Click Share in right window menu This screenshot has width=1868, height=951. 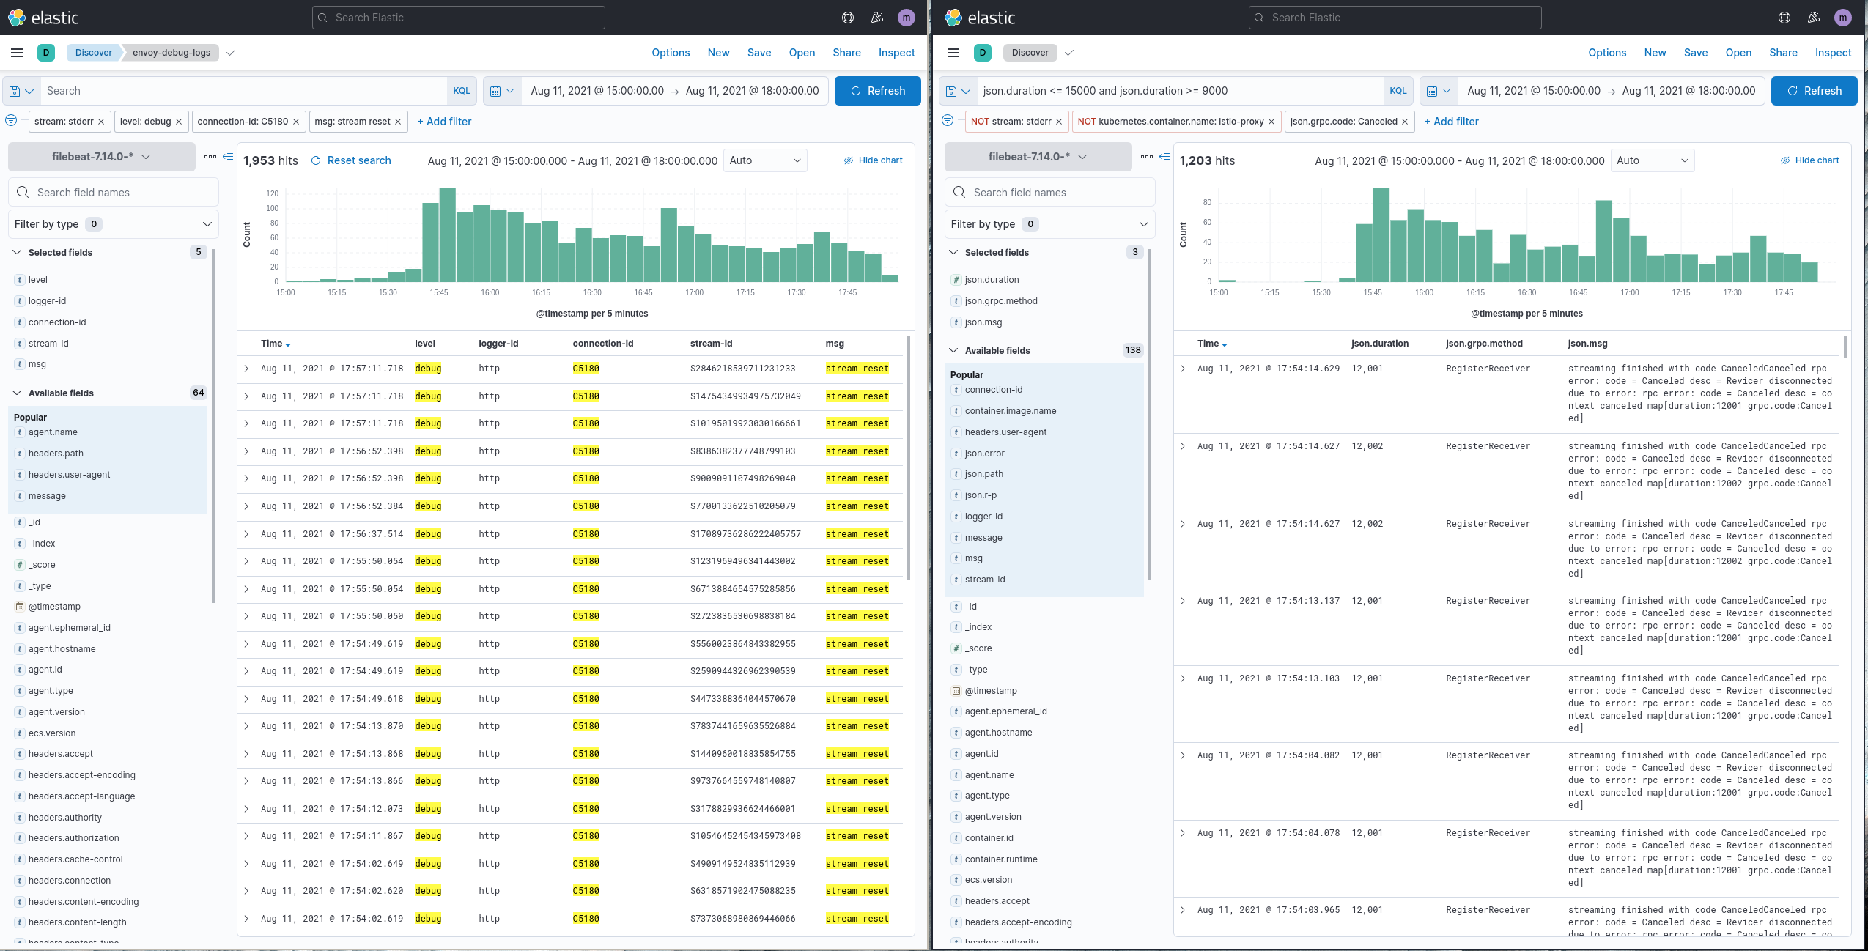[x=1782, y=53]
